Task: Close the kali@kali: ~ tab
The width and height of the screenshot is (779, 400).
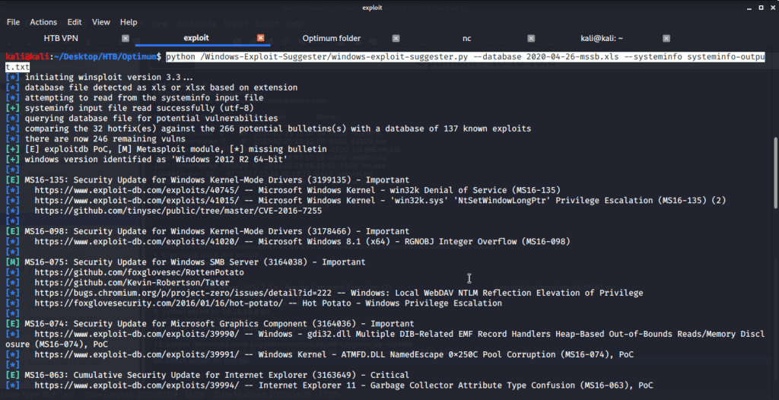Action: pos(666,38)
